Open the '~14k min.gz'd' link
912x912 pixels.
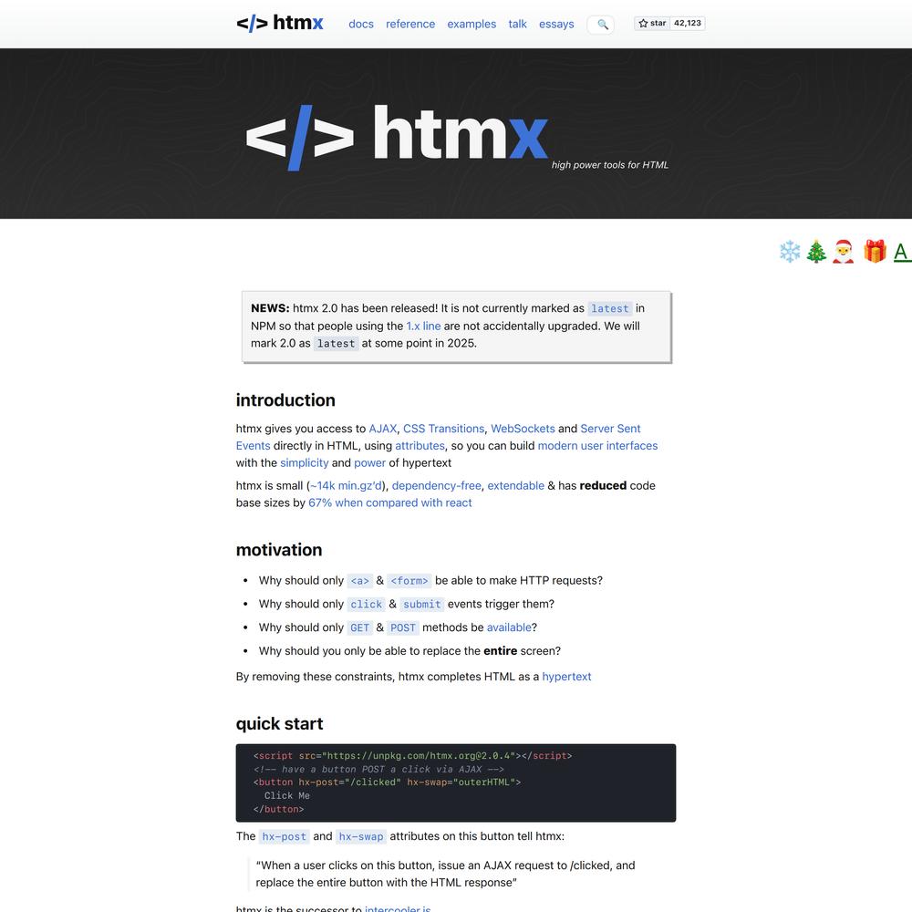point(346,486)
